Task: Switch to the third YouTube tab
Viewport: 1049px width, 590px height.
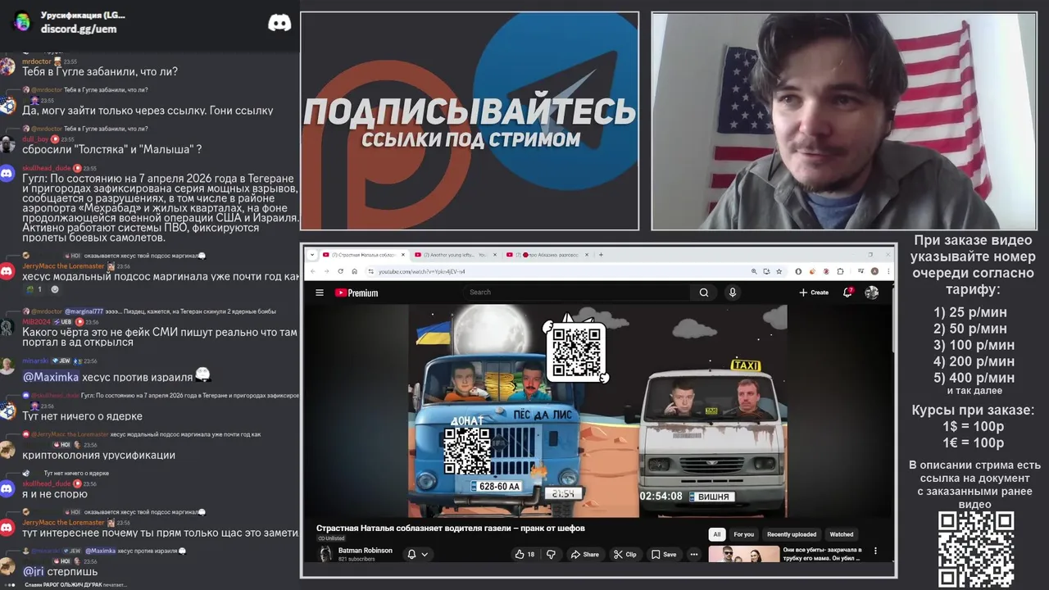Action: pyautogui.click(x=547, y=255)
